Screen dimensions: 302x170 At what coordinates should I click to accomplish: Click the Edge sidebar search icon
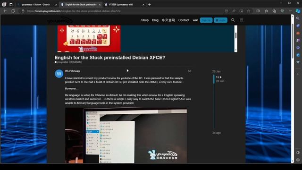(x=298, y=18)
